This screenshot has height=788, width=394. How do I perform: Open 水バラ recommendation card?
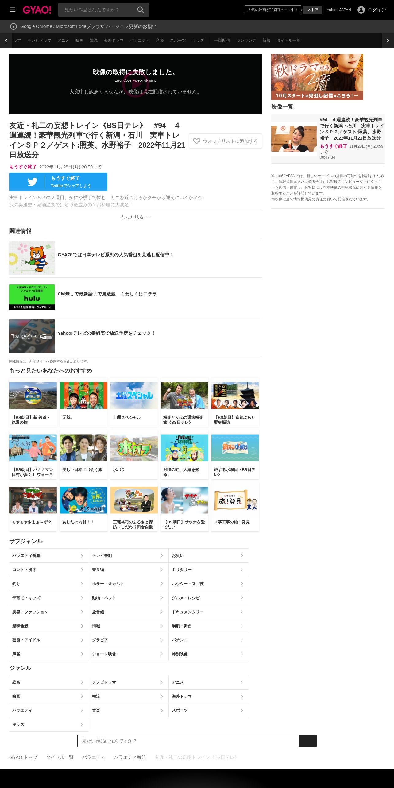(x=134, y=454)
